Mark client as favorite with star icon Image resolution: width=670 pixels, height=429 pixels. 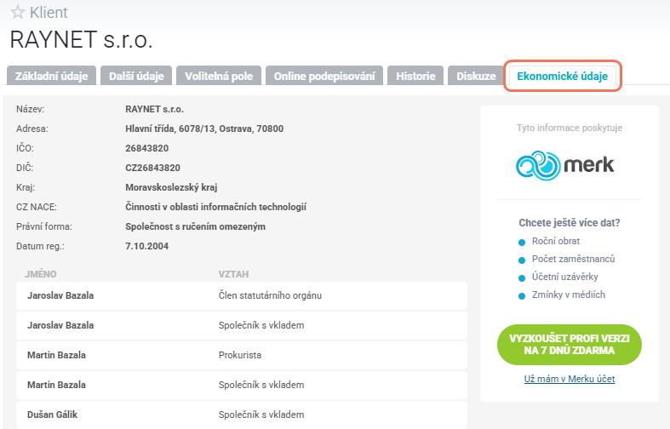point(18,12)
